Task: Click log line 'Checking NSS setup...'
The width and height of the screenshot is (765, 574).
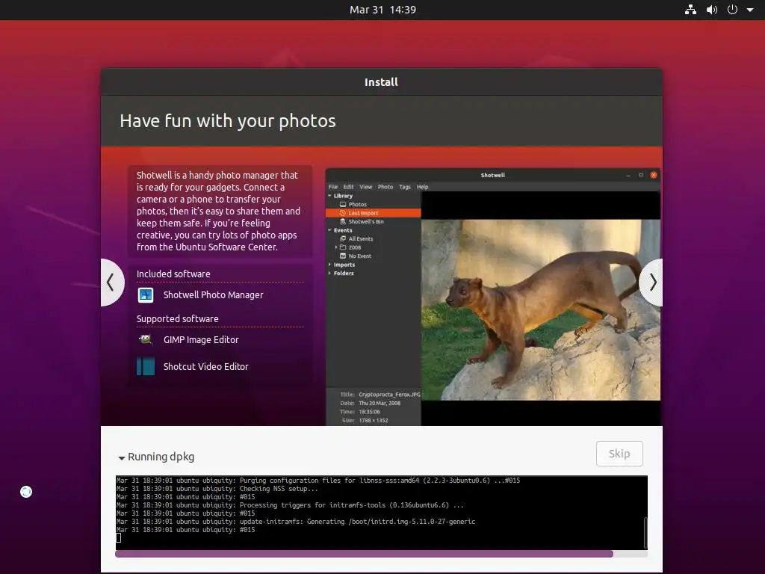Action: (x=279, y=489)
